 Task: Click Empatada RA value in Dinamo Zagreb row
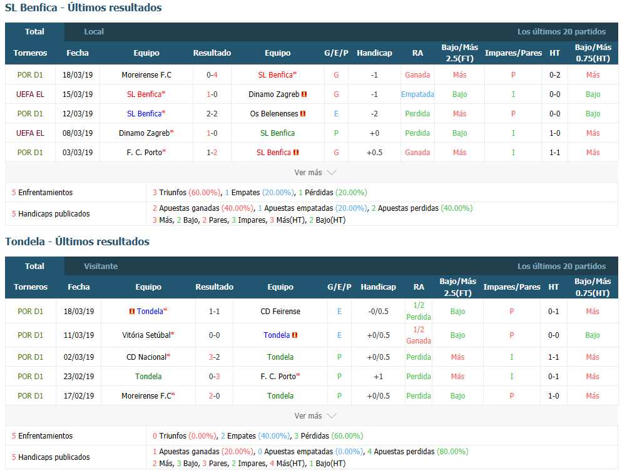(x=417, y=94)
